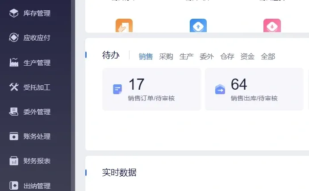Click the 出纳管理 icon
309x191 pixels.
pos(14,186)
